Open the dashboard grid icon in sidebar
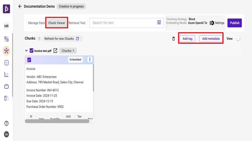This screenshot has width=252, height=141. point(6,39)
